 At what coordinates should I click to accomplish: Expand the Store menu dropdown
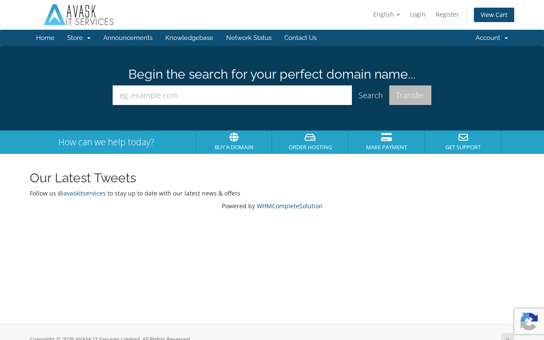pos(79,38)
